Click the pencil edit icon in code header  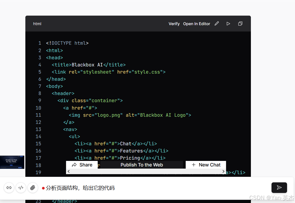[217, 24]
